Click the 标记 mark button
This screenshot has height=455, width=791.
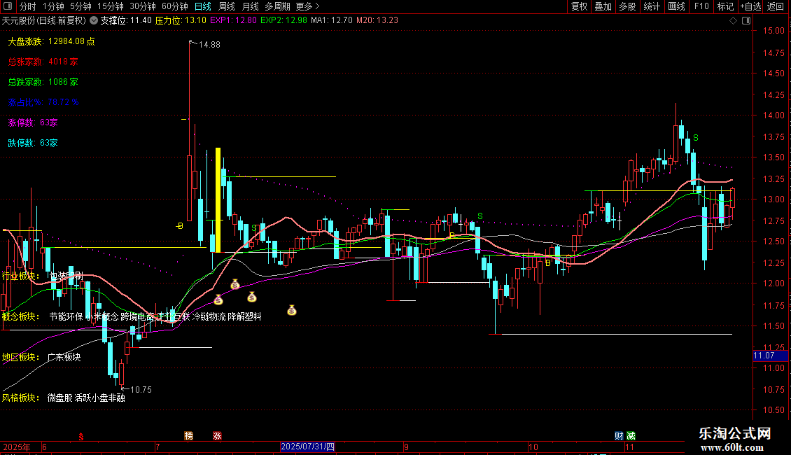point(725,6)
